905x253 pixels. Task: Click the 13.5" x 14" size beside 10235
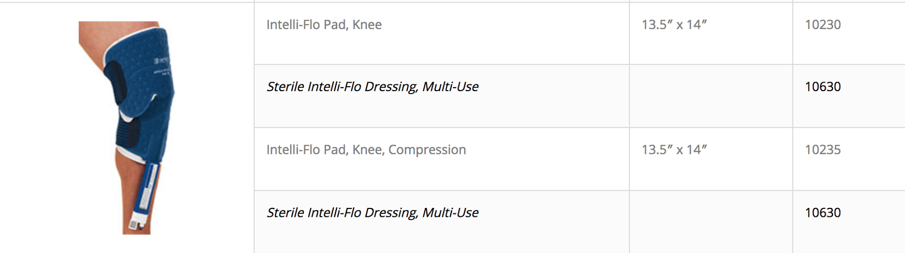[674, 150]
